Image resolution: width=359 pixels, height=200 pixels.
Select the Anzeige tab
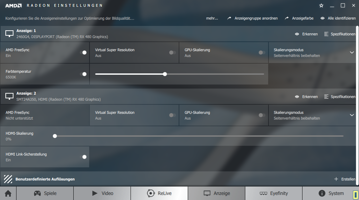217,193
